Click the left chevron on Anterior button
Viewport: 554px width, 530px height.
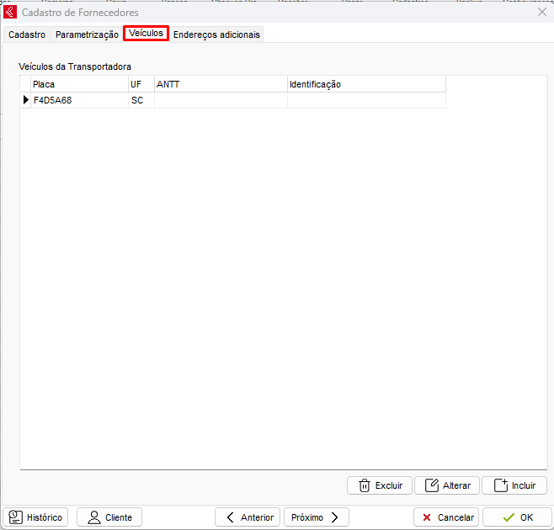coord(230,517)
